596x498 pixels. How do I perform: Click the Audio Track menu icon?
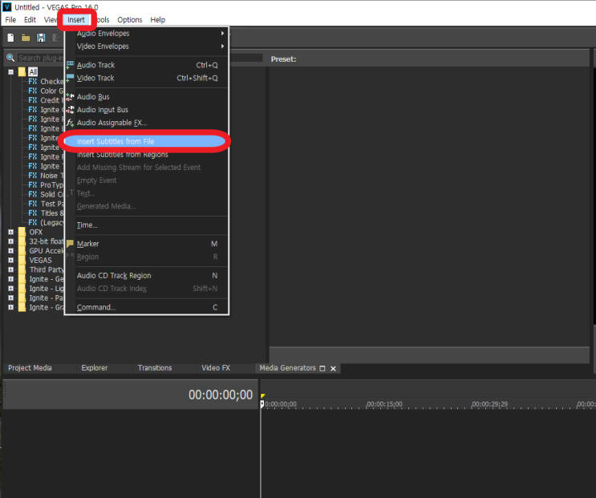70,65
